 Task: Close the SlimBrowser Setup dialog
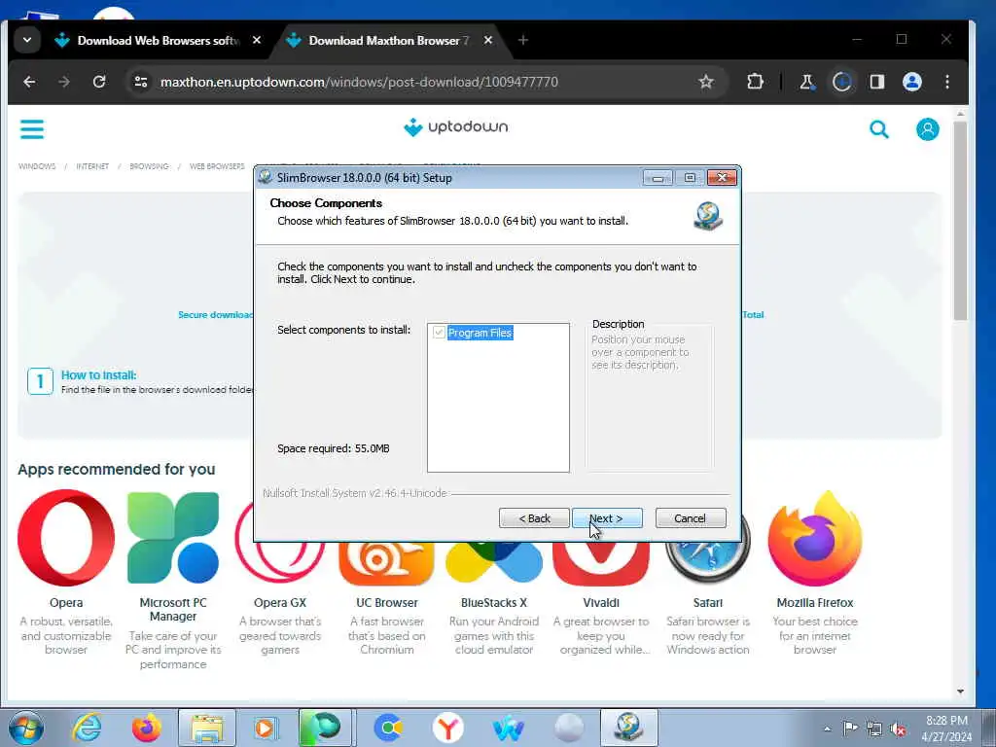(723, 178)
